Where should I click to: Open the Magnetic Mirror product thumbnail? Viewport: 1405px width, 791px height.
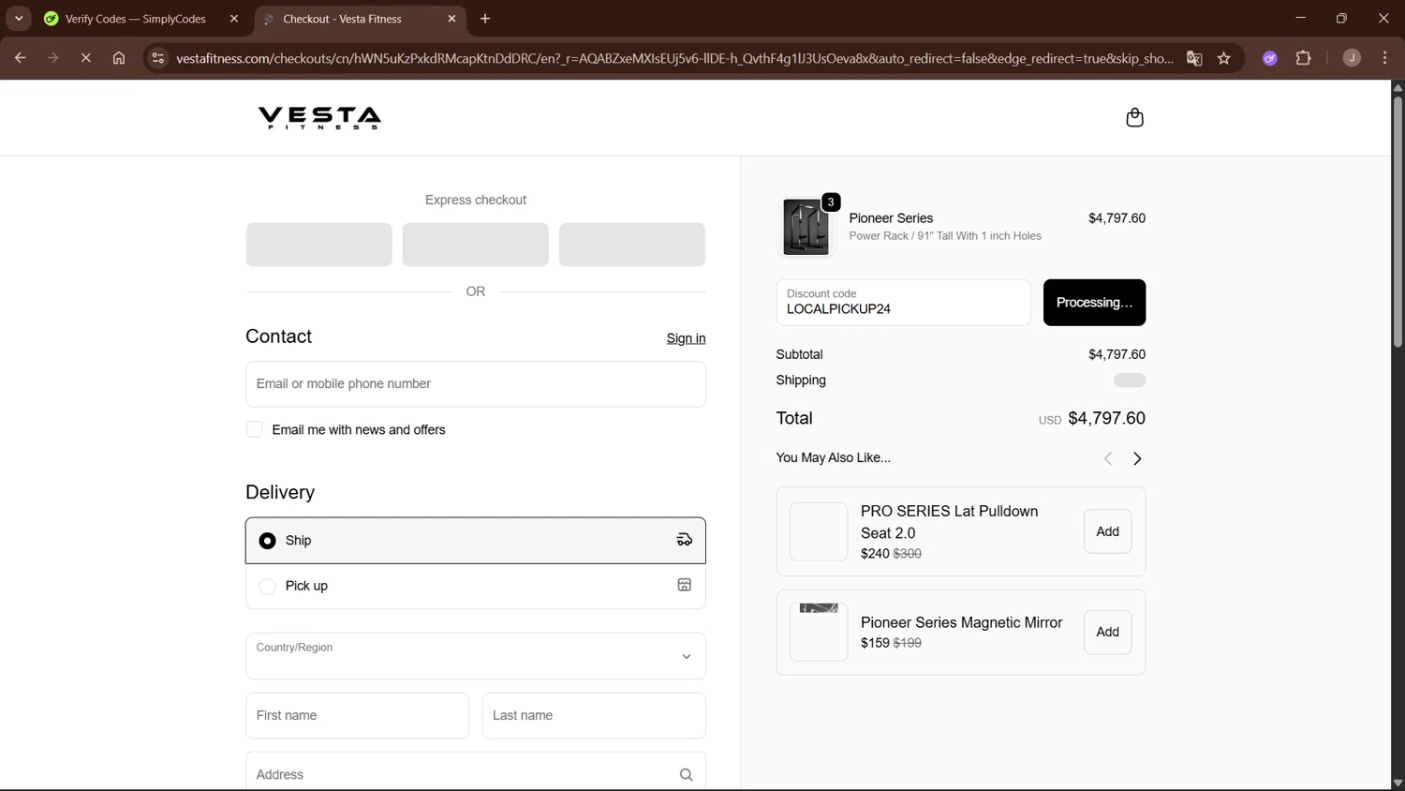coord(819,632)
